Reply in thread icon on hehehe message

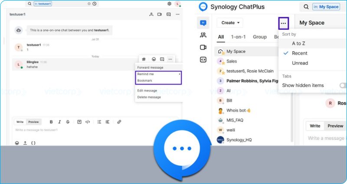click(162, 59)
